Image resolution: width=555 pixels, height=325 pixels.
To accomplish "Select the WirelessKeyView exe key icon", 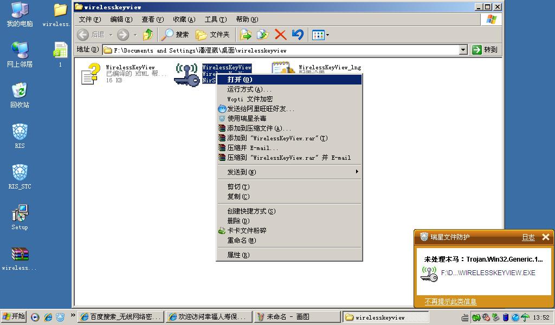I will (x=187, y=75).
